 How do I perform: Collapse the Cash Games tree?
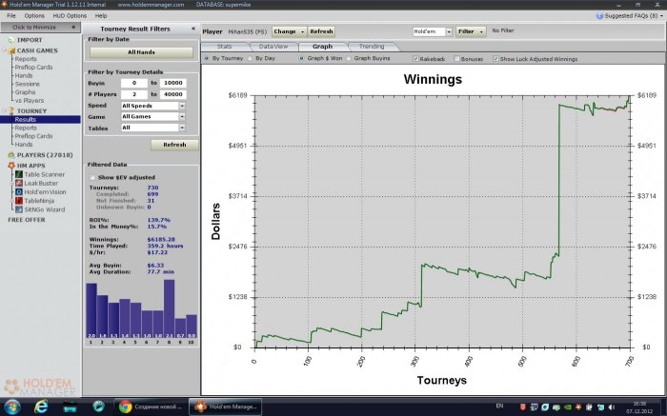coord(4,50)
